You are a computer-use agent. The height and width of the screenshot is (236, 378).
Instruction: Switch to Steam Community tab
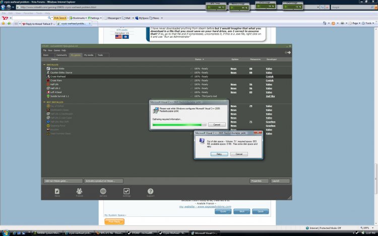coord(61,55)
